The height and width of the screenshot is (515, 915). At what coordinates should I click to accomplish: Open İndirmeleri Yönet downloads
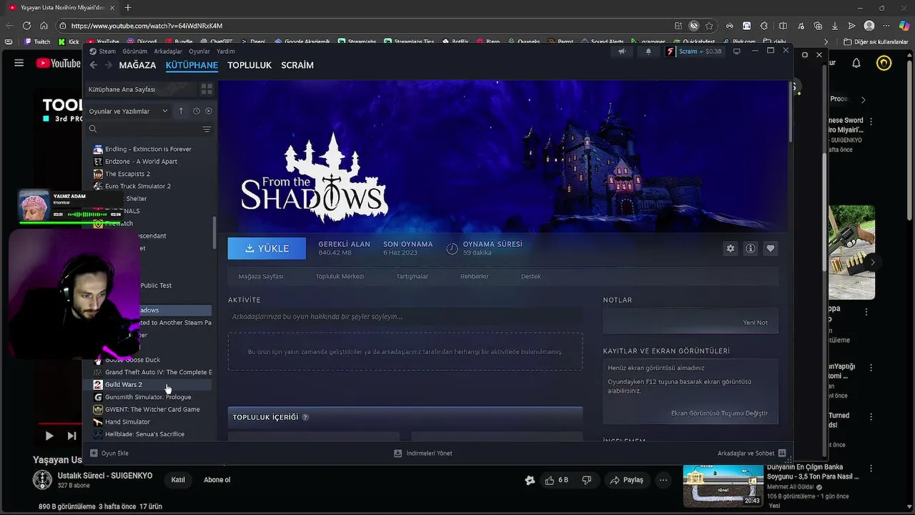click(423, 453)
